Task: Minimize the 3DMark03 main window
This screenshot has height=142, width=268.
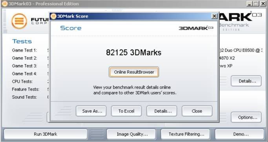Action: click(250, 4)
